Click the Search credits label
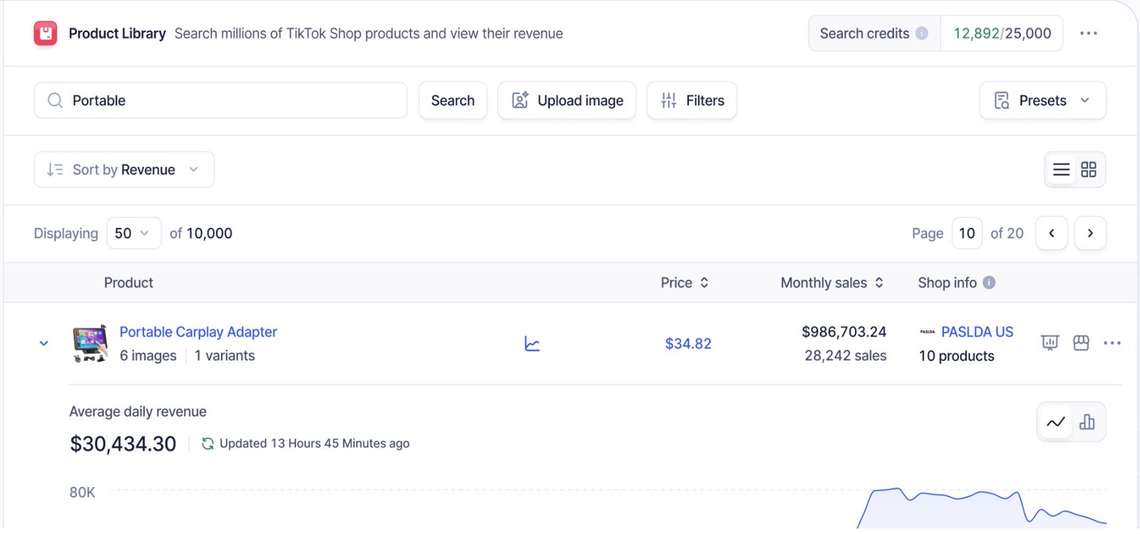This screenshot has height=534, width=1140. (864, 33)
